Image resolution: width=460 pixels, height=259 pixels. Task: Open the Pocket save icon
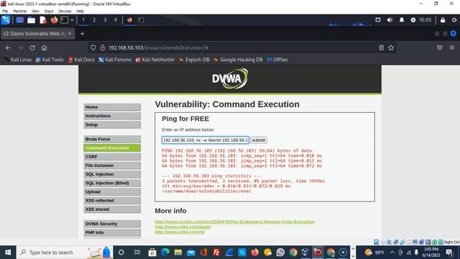(439, 47)
